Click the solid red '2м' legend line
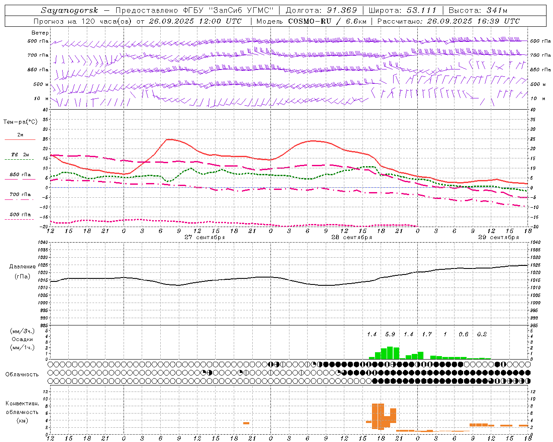This screenshot has width=553, height=442. click(x=20, y=139)
